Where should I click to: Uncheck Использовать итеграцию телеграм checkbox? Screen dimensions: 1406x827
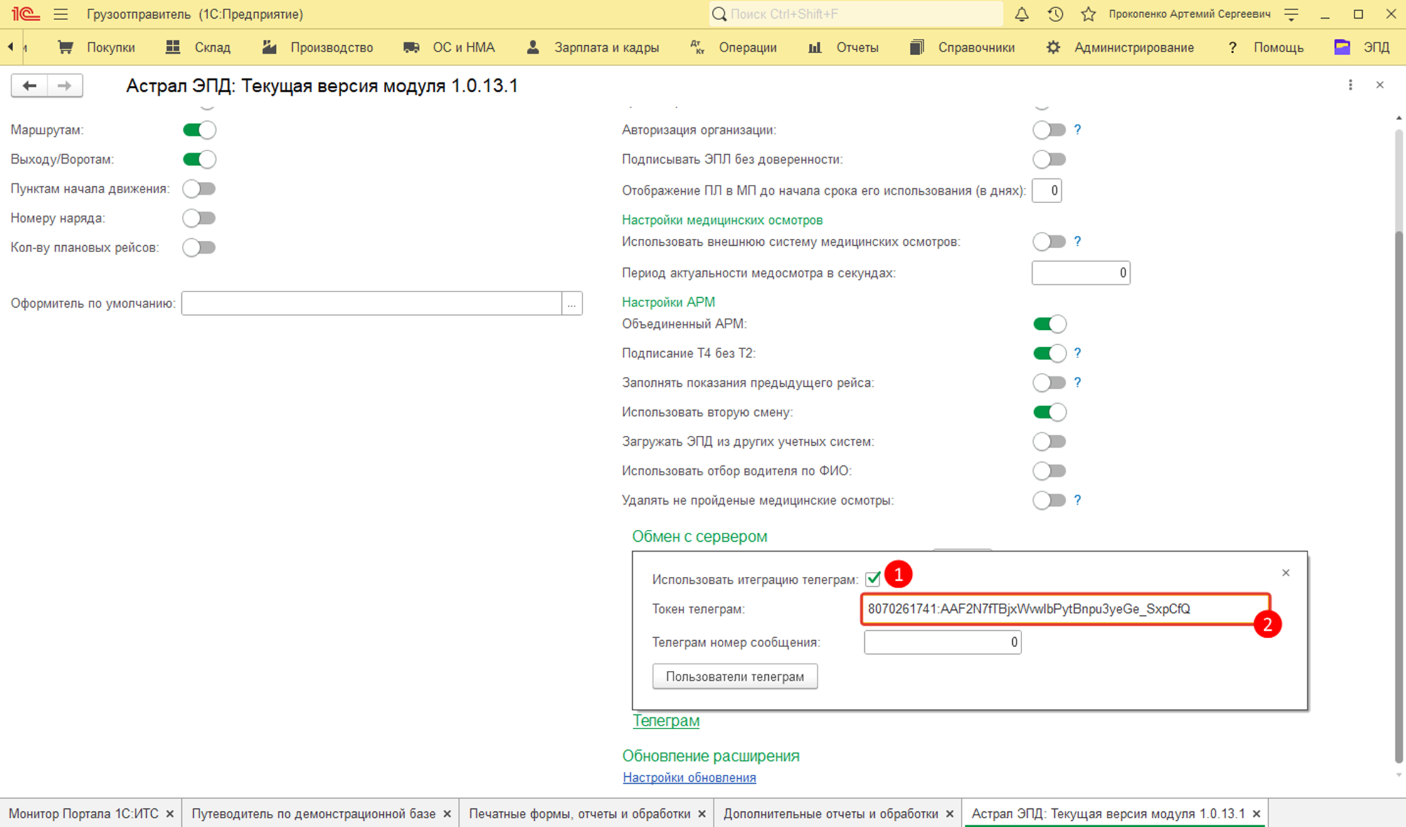[873, 579]
